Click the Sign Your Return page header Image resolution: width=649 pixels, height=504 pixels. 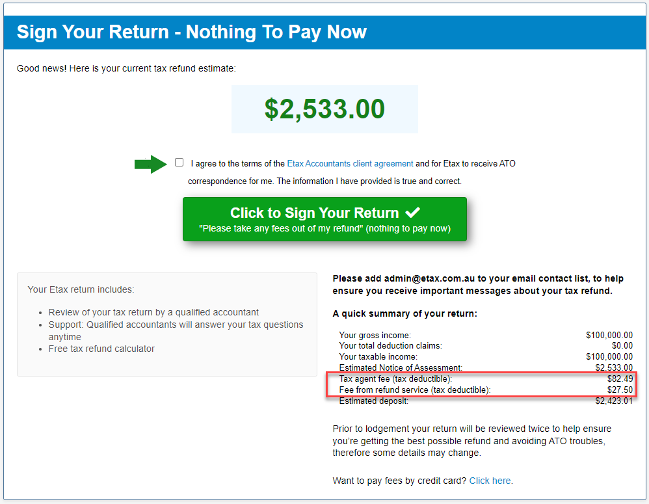pyautogui.click(x=191, y=31)
